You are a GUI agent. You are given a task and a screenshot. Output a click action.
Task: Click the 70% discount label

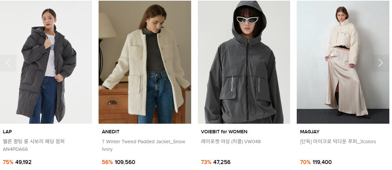point(305,162)
